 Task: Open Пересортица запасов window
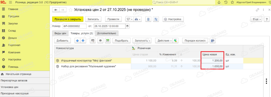click(x=25, y=81)
